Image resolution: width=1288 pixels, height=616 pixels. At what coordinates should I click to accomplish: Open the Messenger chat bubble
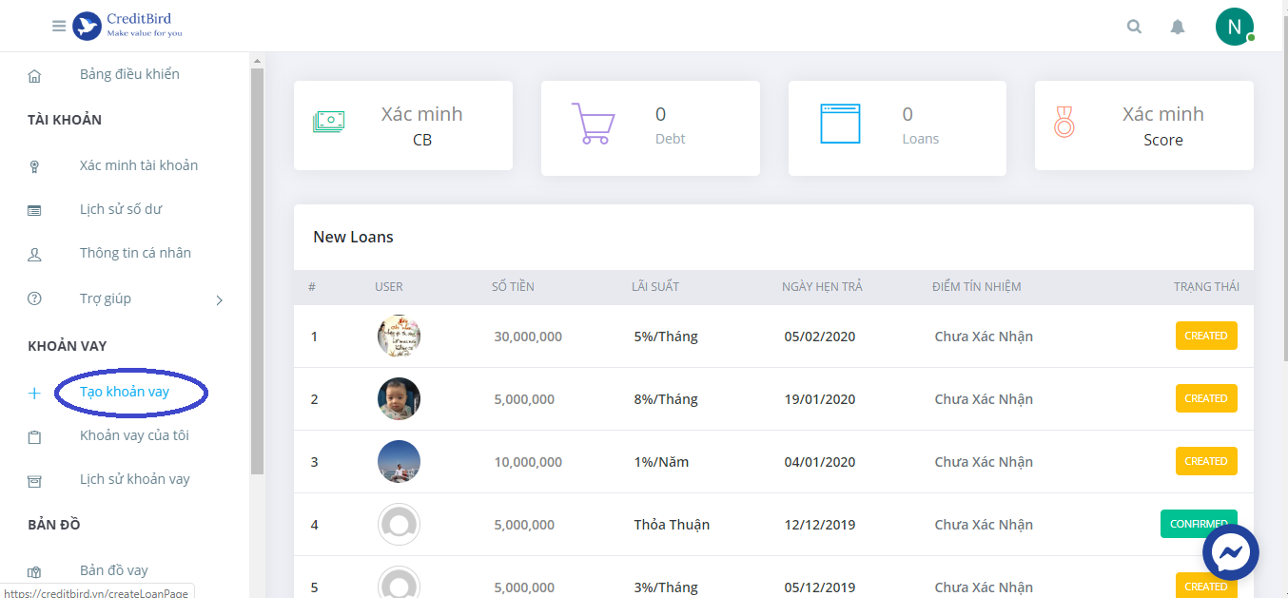tap(1231, 552)
